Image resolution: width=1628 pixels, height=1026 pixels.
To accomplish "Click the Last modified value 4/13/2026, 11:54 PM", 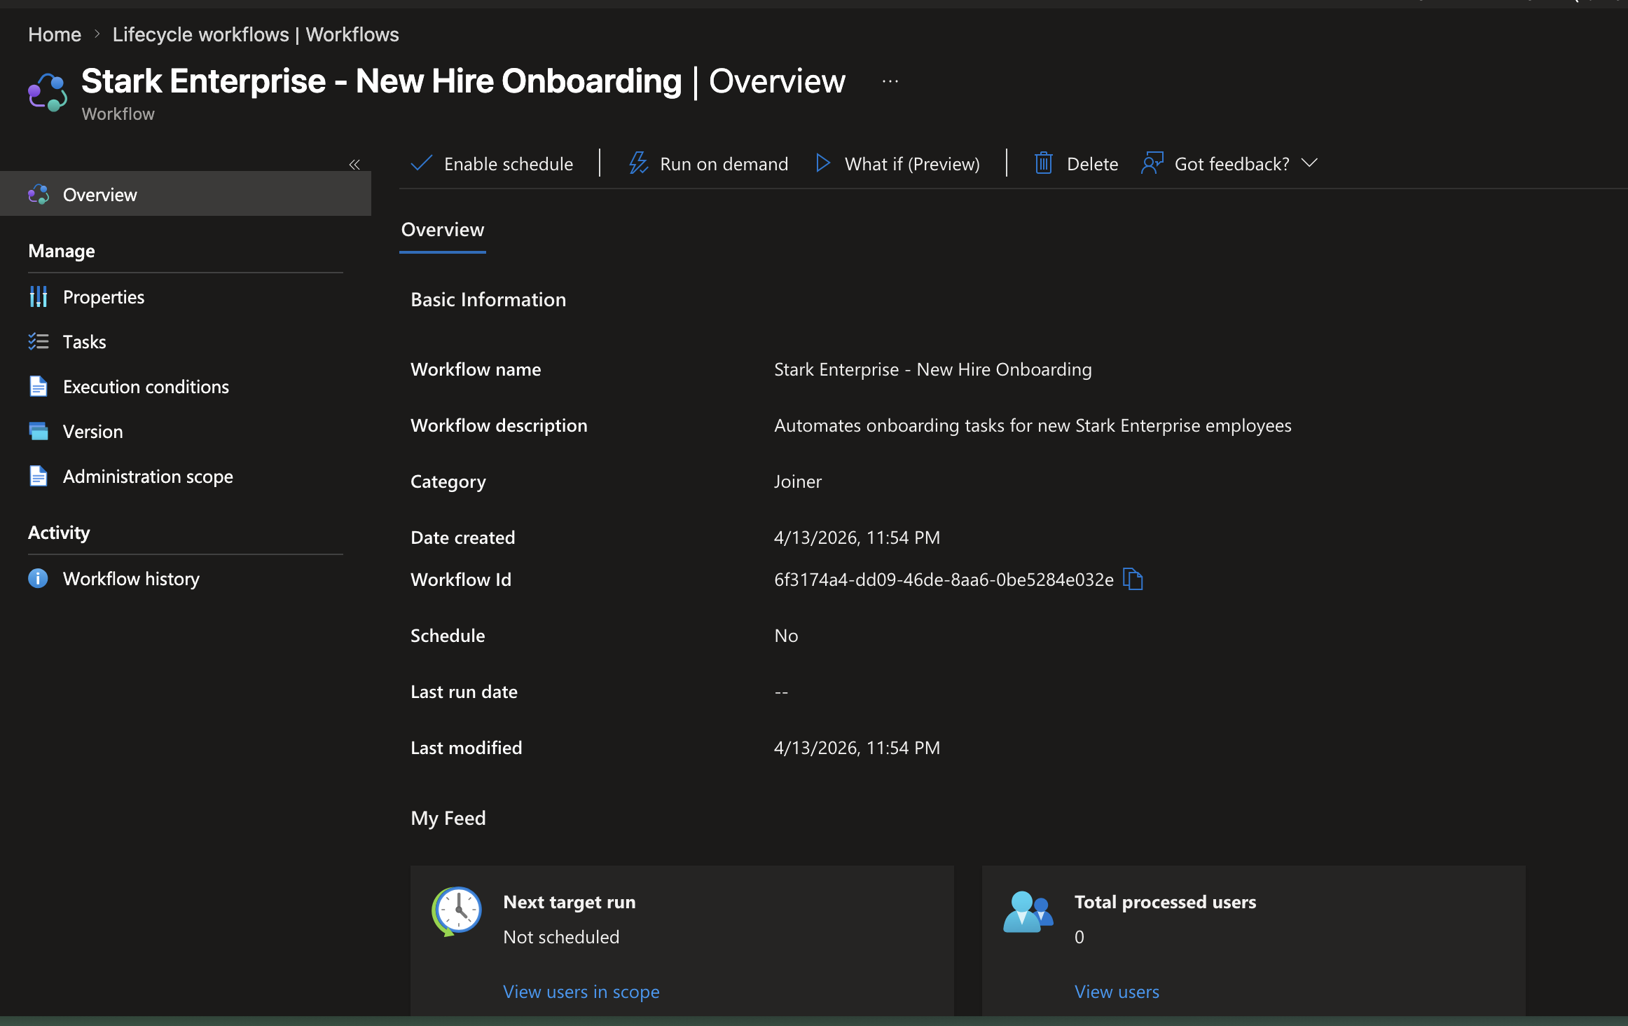I will click(x=857, y=748).
